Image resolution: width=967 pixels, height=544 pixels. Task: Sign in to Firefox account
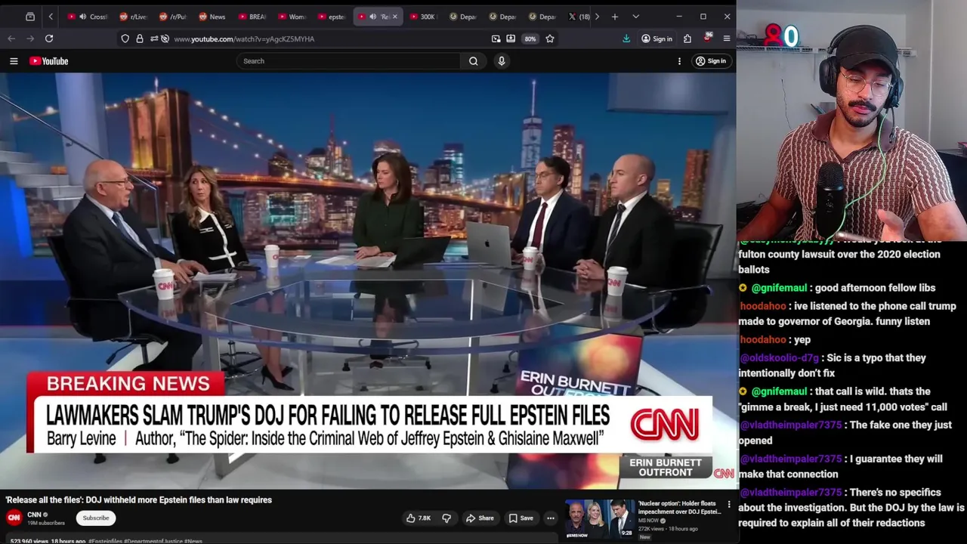tap(657, 39)
